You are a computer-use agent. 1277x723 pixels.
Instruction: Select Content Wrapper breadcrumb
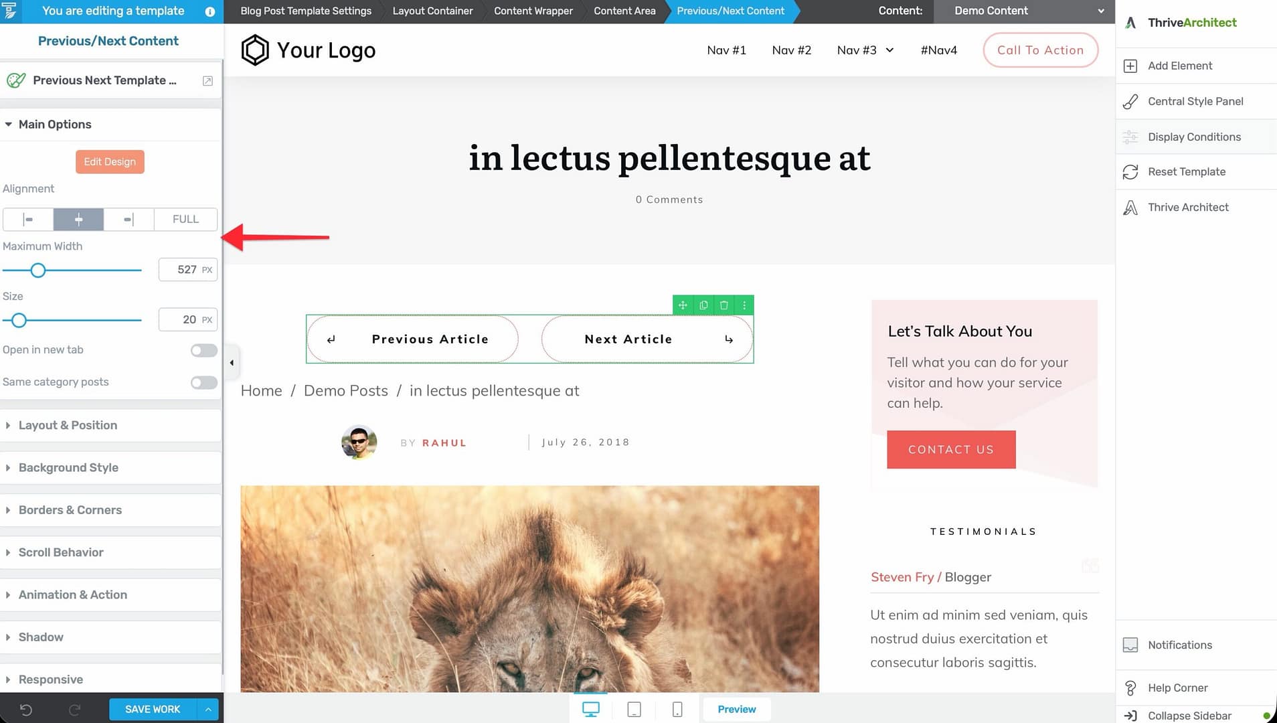[x=533, y=11]
